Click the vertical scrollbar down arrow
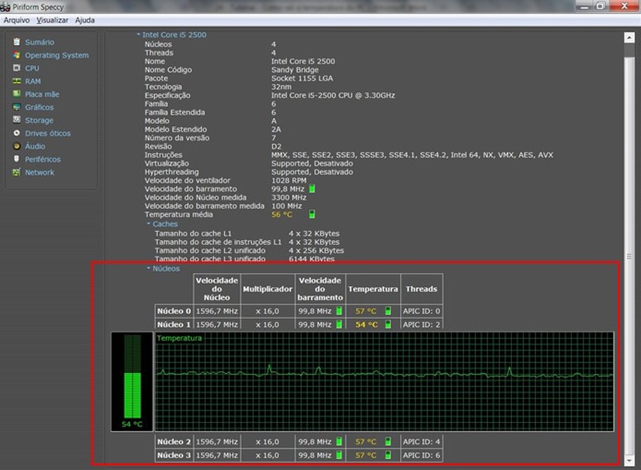 click(629, 461)
